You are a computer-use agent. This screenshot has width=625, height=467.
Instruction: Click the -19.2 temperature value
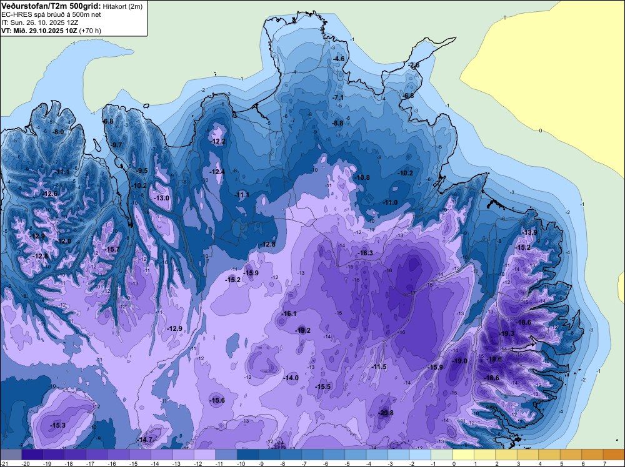pos(303,330)
